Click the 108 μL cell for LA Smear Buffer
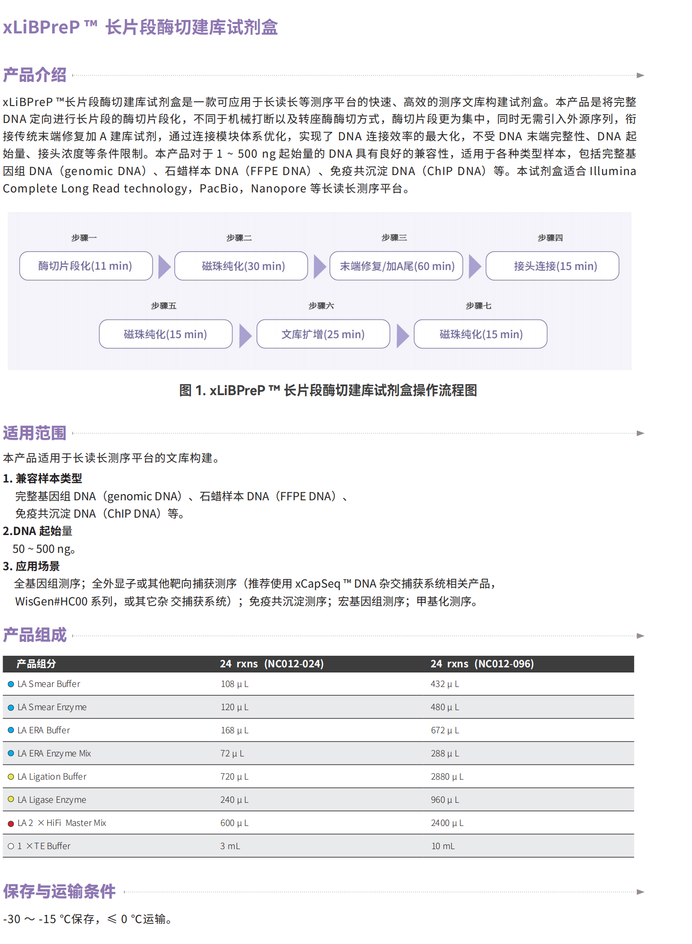The height and width of the screenshot is (944, 692). coord(235,684)
